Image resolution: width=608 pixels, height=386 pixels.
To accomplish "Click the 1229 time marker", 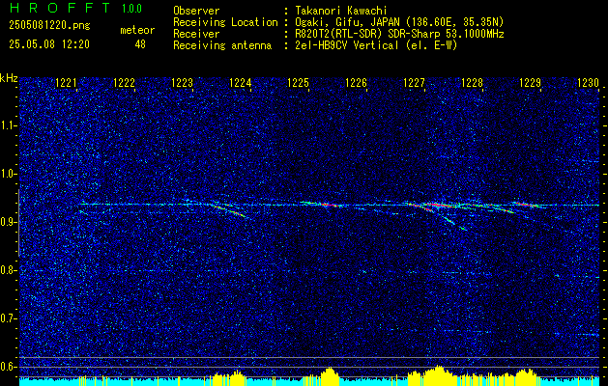I will pyautogui.click(x=530, y=83).
